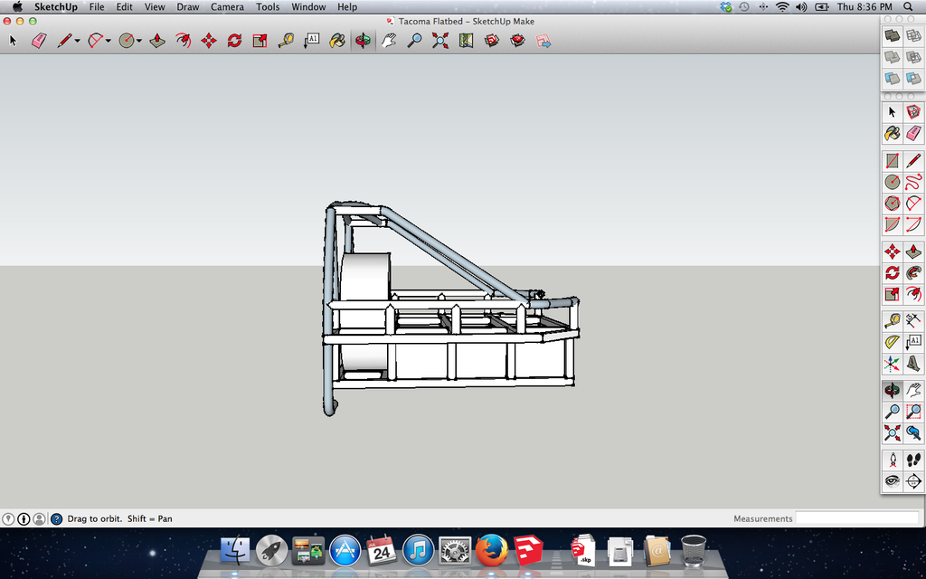
Task: Expand the Circle shape tool dropdown arrow
Action: 138,41
